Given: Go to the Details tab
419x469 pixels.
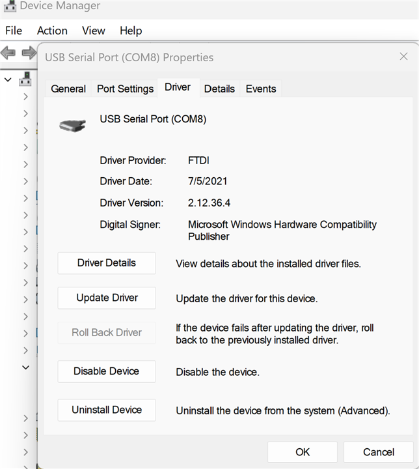Looking at the screenshot, I should click(x=219, y=89).
